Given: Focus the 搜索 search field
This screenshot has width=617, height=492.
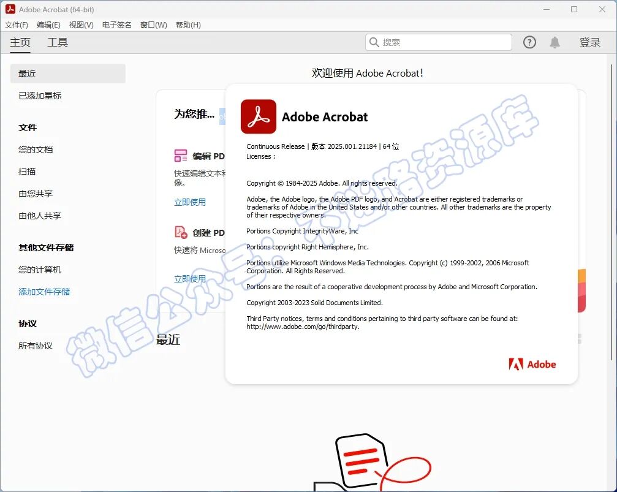Looking at the screenshot, I should [x=438, y=42].
